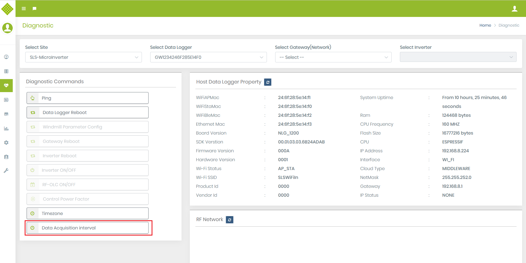The width and height of the screenshot is (526, 263).
Task: Open the user account icon at top right
Action: (514, 9)
